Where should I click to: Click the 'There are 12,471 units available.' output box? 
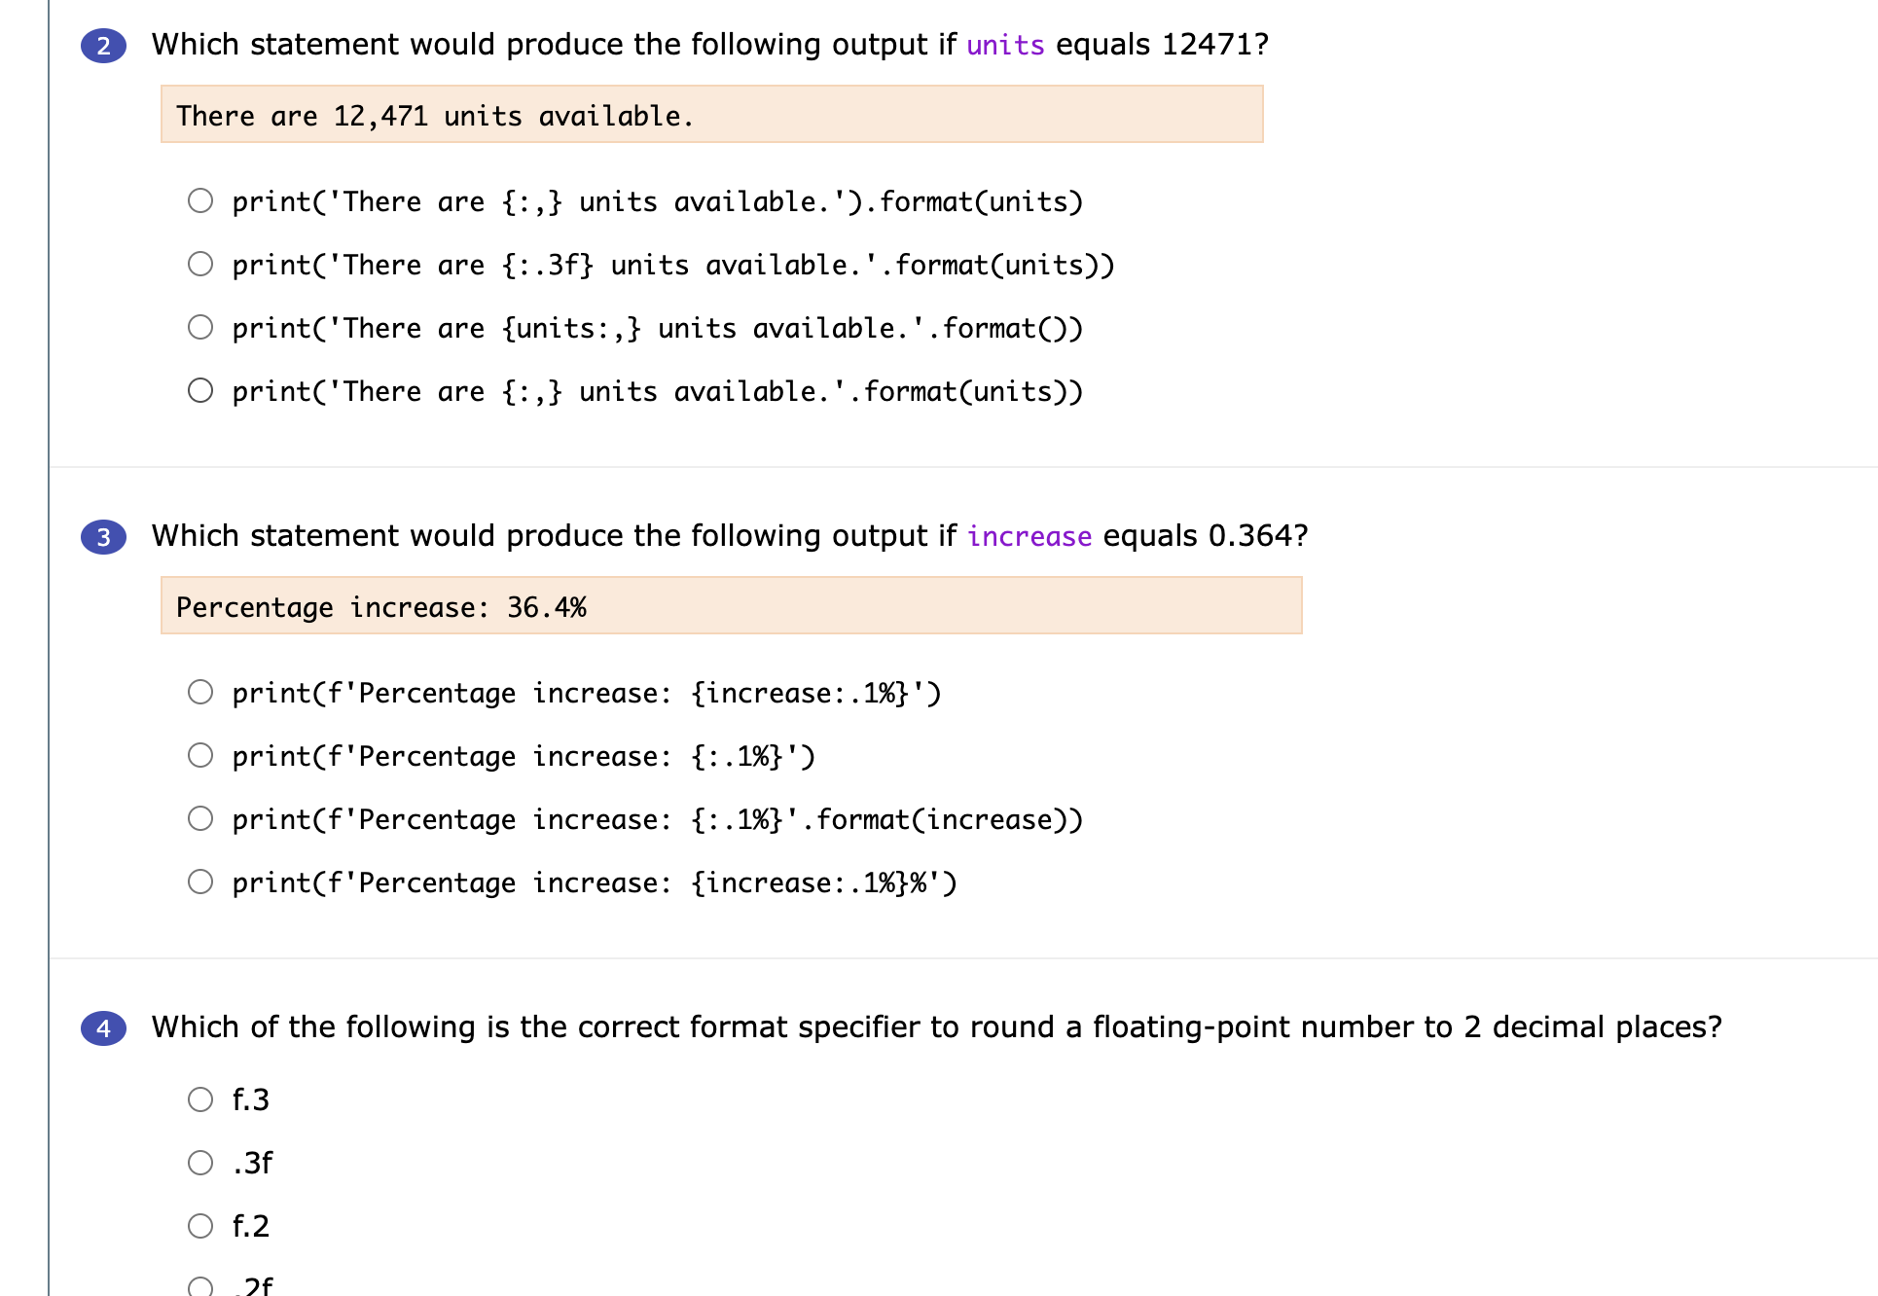tap(711, 115)
